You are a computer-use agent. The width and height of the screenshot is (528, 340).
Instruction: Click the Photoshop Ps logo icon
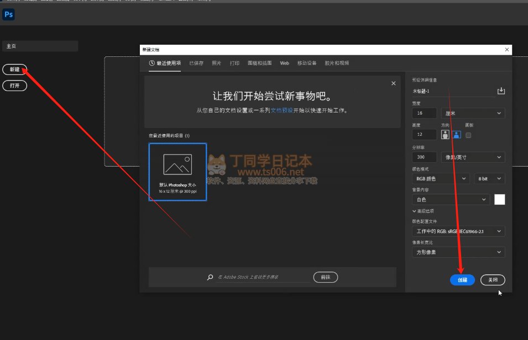coord(8,15)
